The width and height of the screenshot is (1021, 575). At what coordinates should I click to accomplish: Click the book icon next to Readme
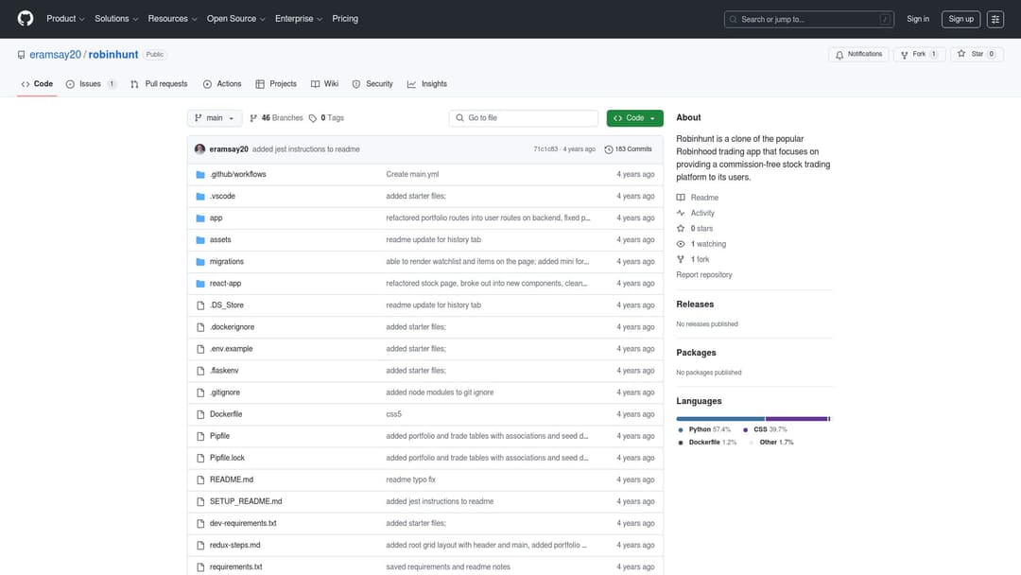click(x=681, y=198)
